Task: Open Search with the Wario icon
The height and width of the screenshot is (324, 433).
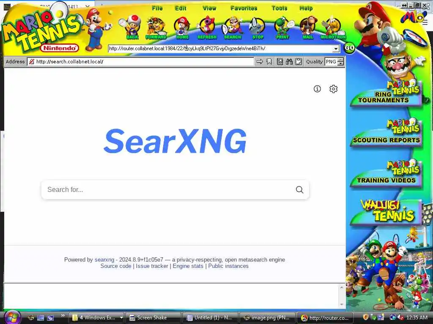Action: [x=233, y=27]
